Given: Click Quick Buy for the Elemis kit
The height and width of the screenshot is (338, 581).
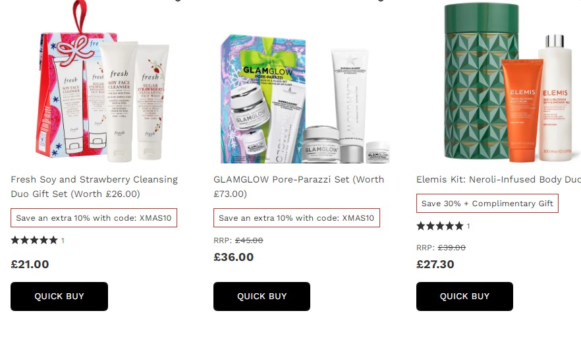Looking at the screenshot, I should tap(464, 296).
